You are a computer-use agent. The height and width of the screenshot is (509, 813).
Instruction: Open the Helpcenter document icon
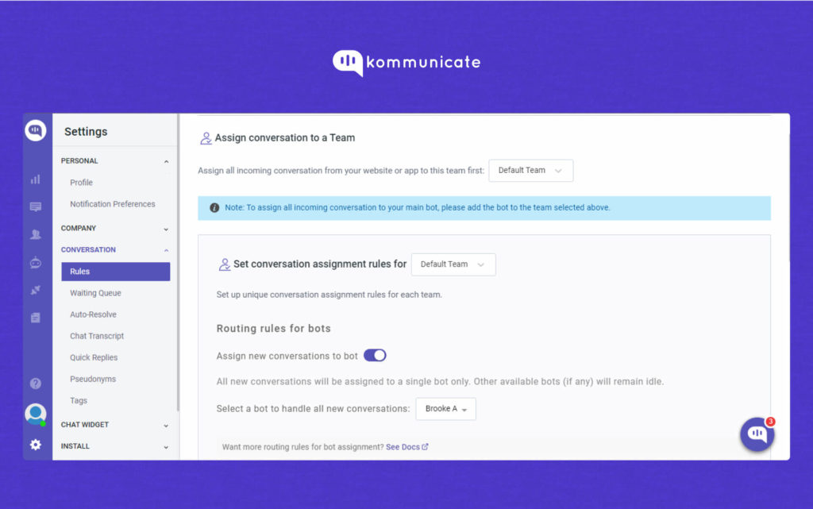click(x=35, y=317)
